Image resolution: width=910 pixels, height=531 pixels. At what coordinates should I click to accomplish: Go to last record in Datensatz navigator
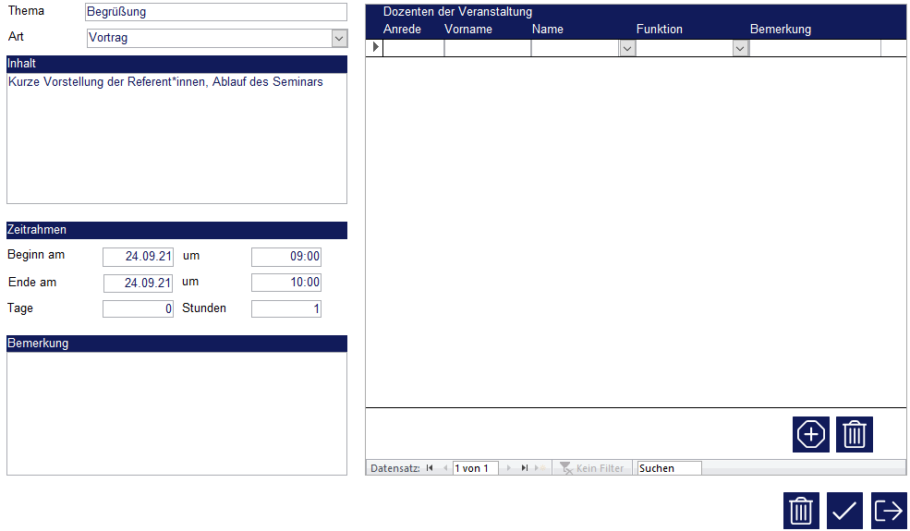click(x=525, y=468)
